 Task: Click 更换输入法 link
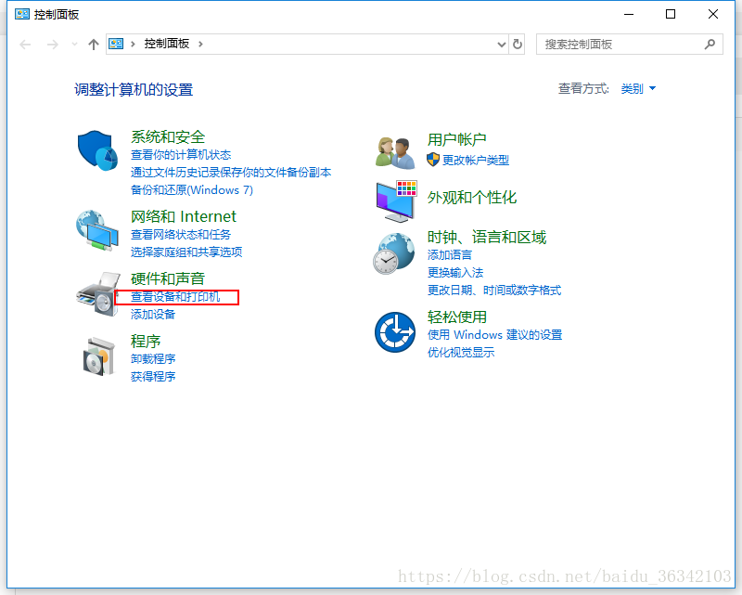pos(455,273)
